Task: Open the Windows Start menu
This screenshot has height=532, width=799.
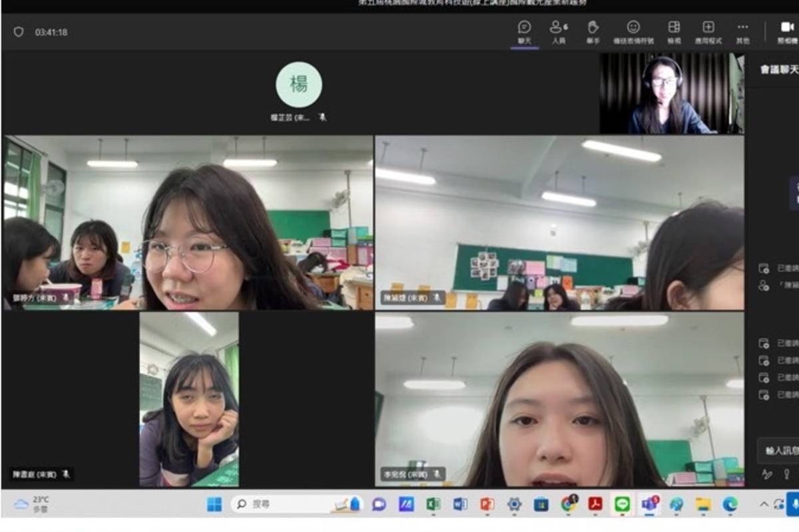Action: tap(214, 504)
